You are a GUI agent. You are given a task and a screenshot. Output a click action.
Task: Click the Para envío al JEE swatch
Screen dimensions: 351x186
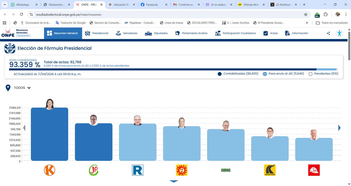point(265,74)
